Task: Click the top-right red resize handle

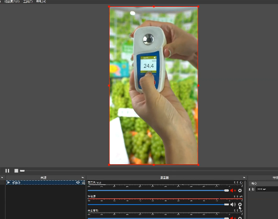Action: tap(198, 7)
